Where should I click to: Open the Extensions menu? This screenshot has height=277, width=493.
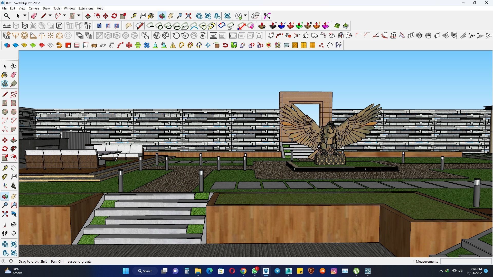pyautogui.click(x=86, y=8)
